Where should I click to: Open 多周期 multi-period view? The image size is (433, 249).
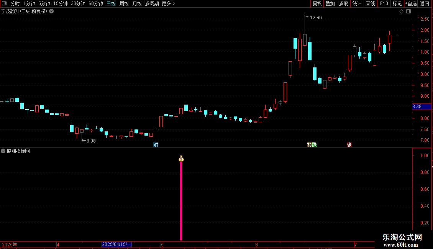pos(152,3)
